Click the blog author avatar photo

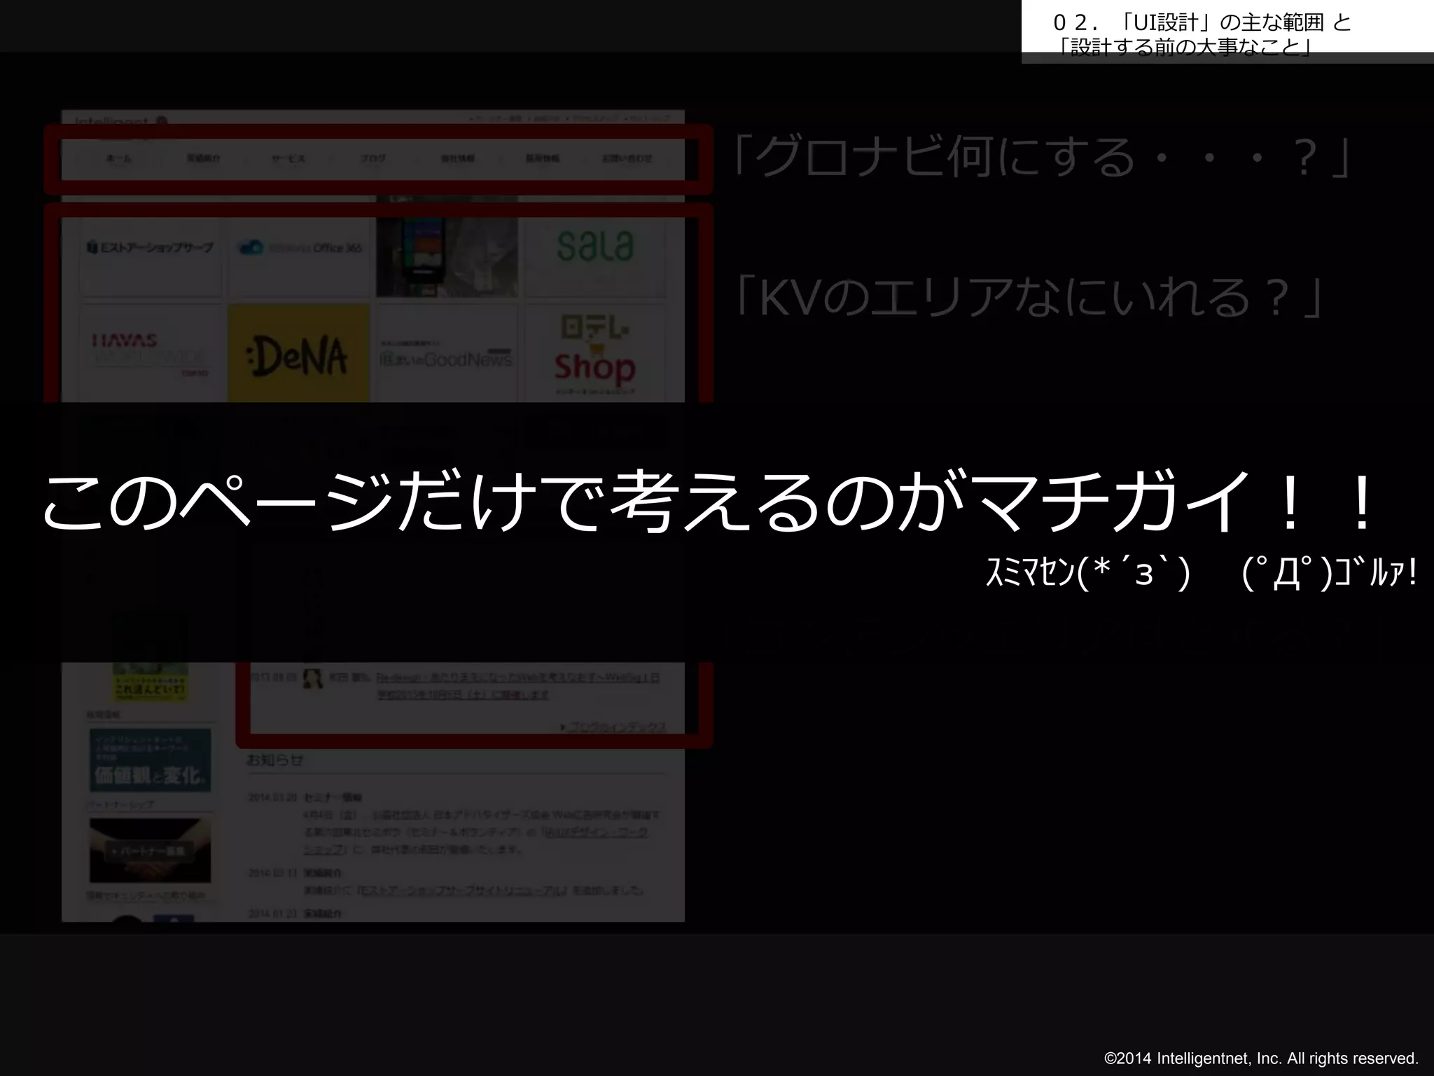pyautogui.click(x=312, y=679)
